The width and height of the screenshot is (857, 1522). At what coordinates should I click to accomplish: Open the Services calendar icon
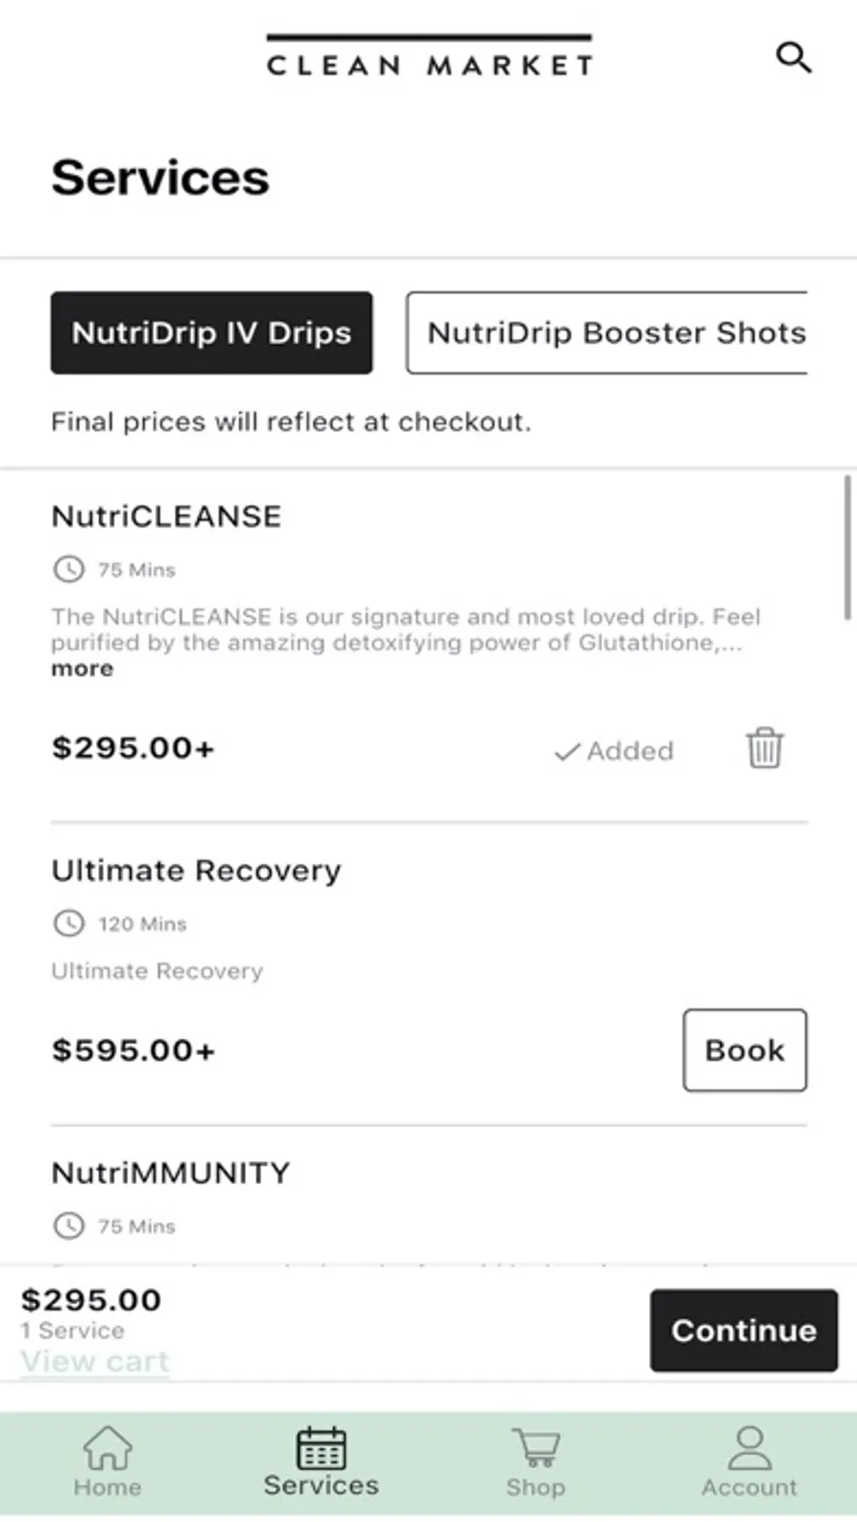click(x=322, y=1449)
